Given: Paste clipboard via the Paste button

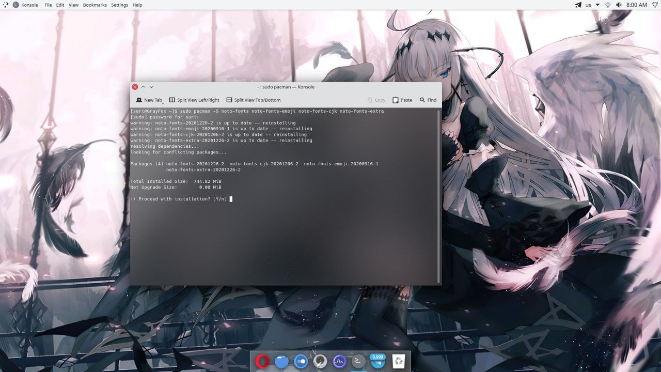Looking at the screenshot, I should pos(402,100).
